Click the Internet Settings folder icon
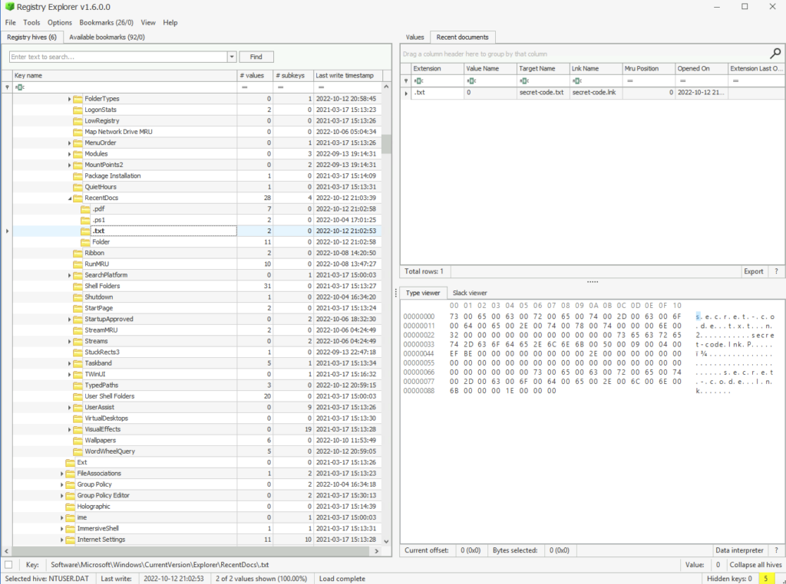The image size is (786, 584). coord(70,539)
